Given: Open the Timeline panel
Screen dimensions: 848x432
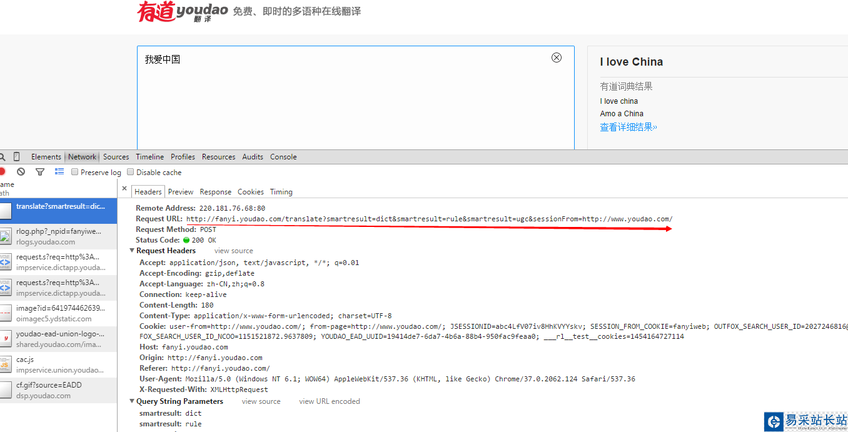Looking at the screenshot, I should point(150,157).
